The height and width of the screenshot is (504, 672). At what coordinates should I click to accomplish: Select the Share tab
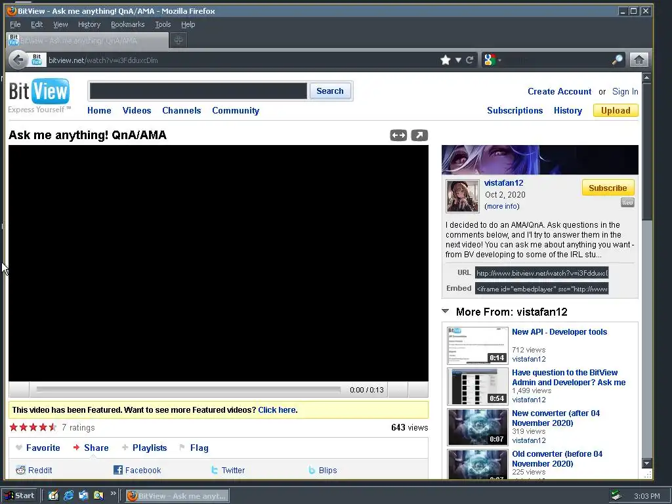(91, 448)
